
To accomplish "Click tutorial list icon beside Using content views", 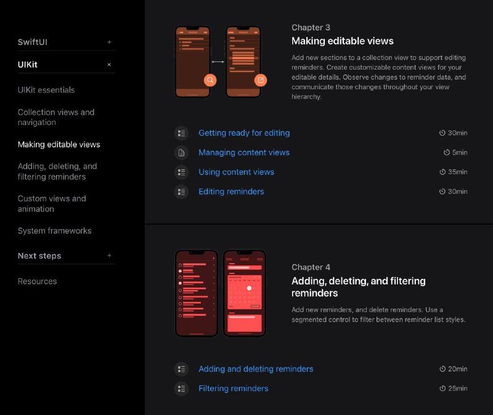I will pyautogui.click(x=181, y=172).
